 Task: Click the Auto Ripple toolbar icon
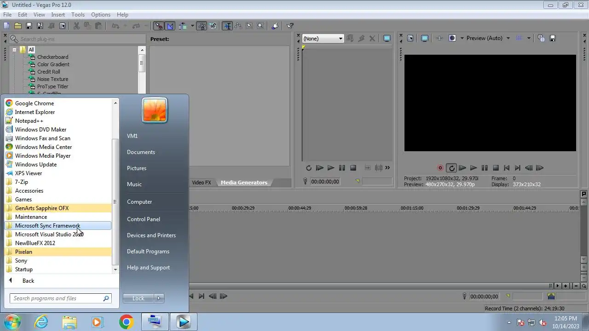(x=183, y=26)
